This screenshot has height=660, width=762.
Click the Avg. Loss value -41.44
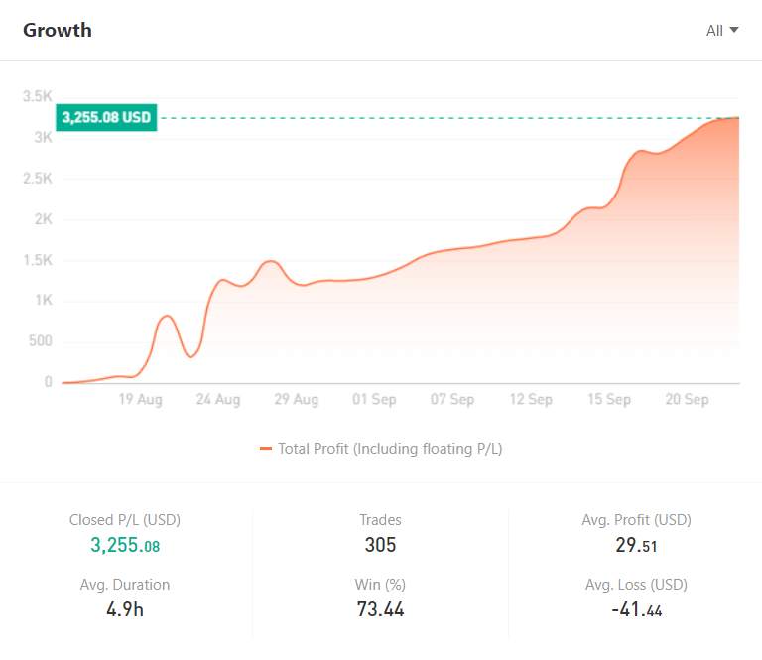tap(637, 609)
